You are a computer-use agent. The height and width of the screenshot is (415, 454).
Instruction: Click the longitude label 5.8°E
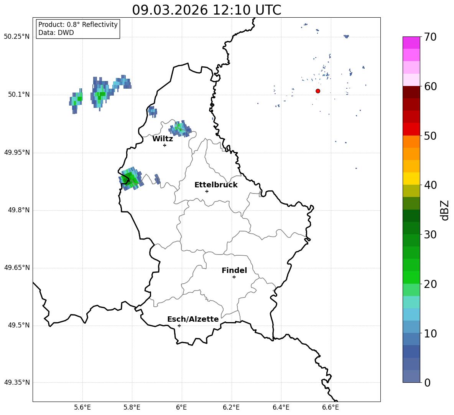(x=132, y=407)
